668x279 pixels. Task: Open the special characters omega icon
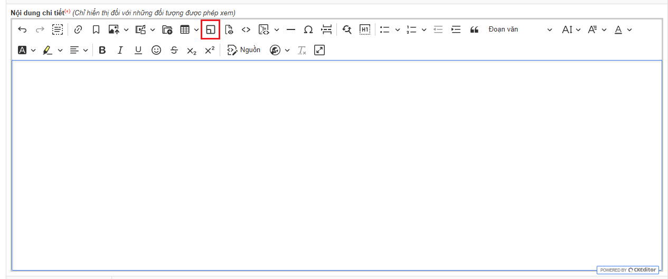pos(308,29)
